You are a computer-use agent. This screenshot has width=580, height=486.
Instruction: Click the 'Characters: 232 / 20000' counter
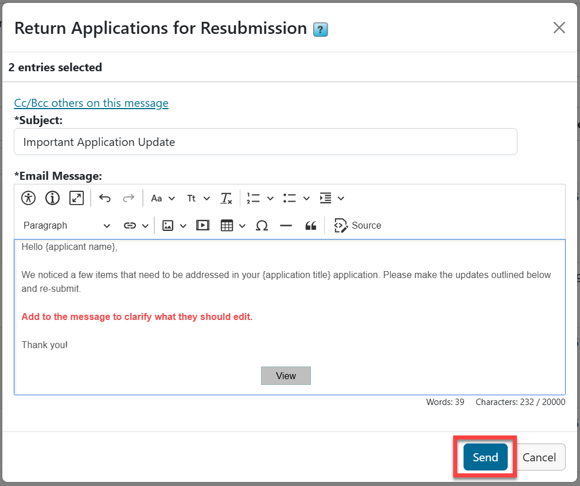coord(520,402)
